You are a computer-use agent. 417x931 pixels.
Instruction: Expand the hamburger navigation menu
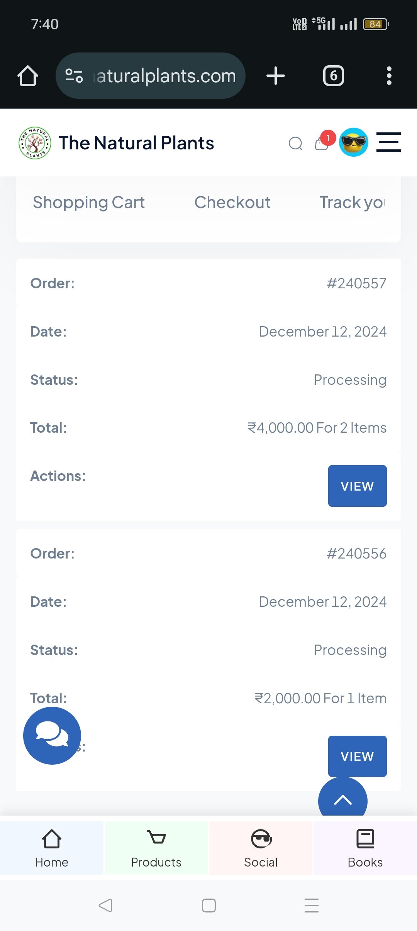(388, 142)
